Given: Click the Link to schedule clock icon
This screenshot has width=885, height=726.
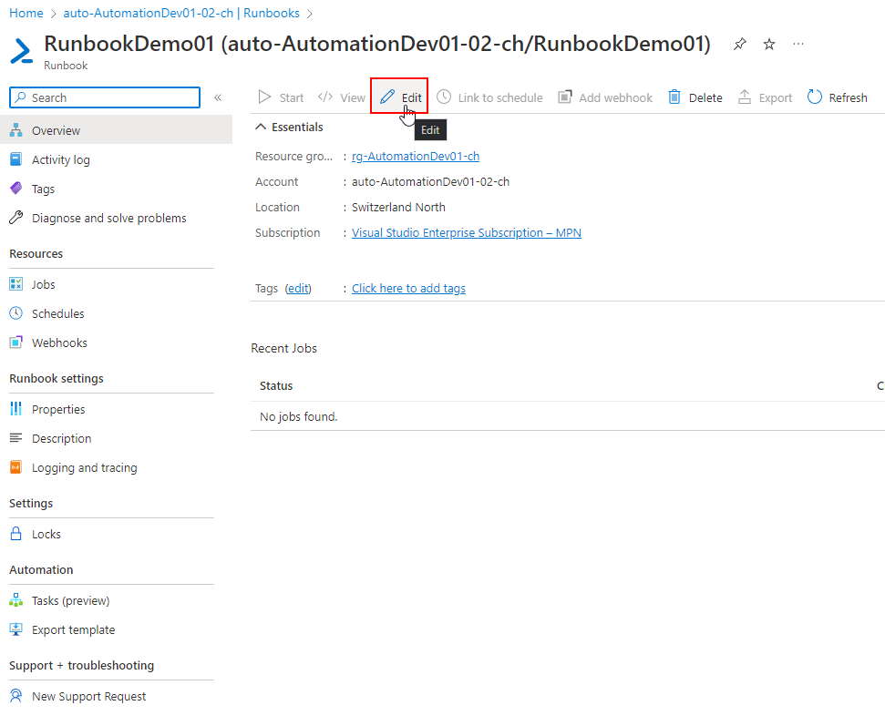Looking at the screenshot, I should (444, 97).
